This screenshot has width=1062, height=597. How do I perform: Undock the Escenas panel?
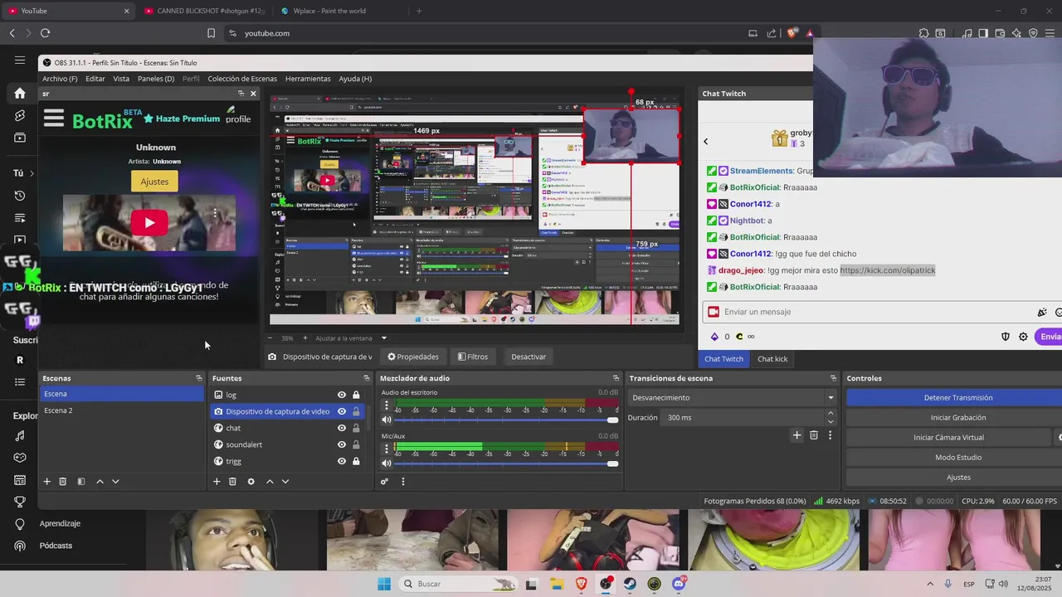click(x=198, y=378)
